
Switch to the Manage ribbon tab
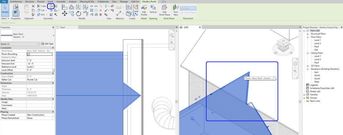pos(124,2)
